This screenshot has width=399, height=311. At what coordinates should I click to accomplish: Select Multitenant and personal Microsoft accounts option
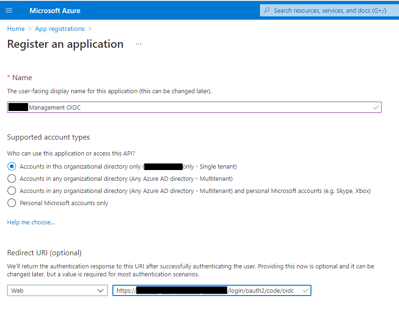[12, 191]
